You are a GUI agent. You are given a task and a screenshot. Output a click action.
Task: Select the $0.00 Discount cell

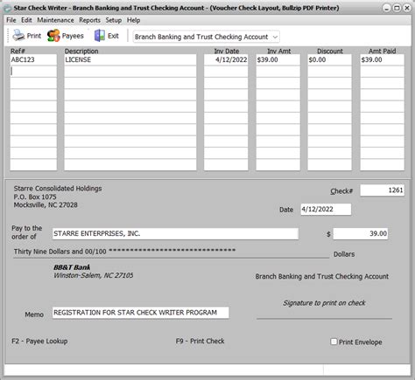point(329,59)
